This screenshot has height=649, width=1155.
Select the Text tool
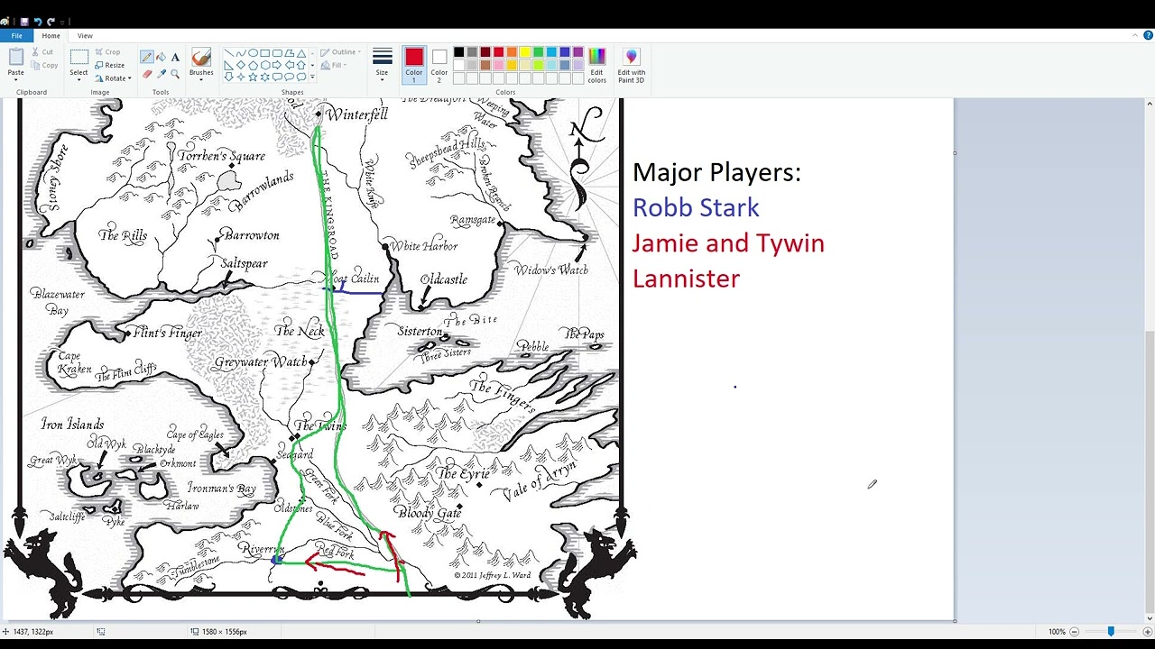coord(175,57)
